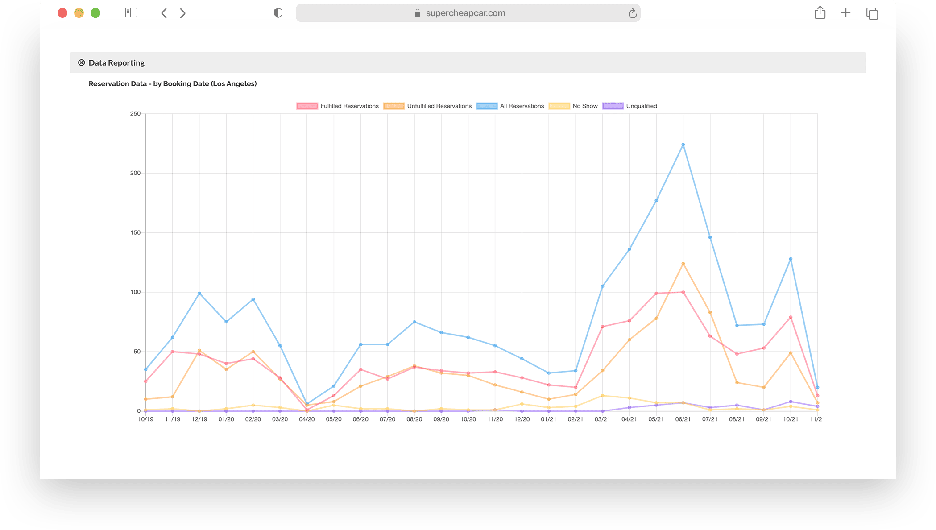The image size is (936, 530).
Task: Open the privacy report shield icon
Action: pyautogui.click(x=278, y=13)
